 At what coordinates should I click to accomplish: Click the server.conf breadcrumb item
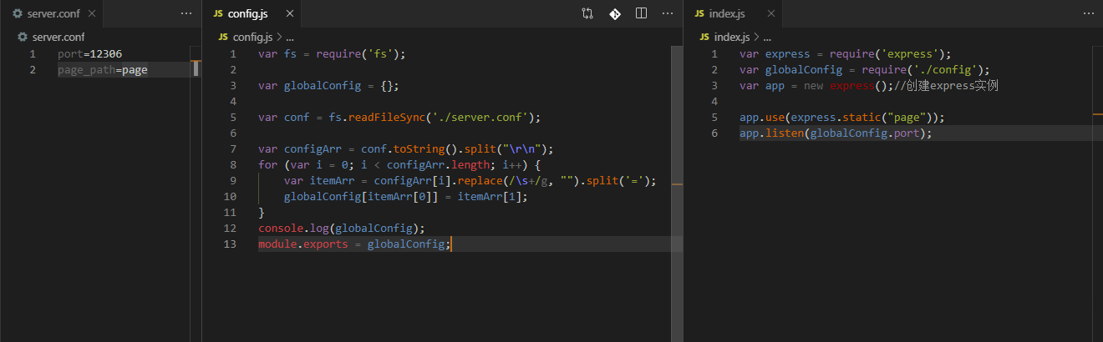pos(58,38)
